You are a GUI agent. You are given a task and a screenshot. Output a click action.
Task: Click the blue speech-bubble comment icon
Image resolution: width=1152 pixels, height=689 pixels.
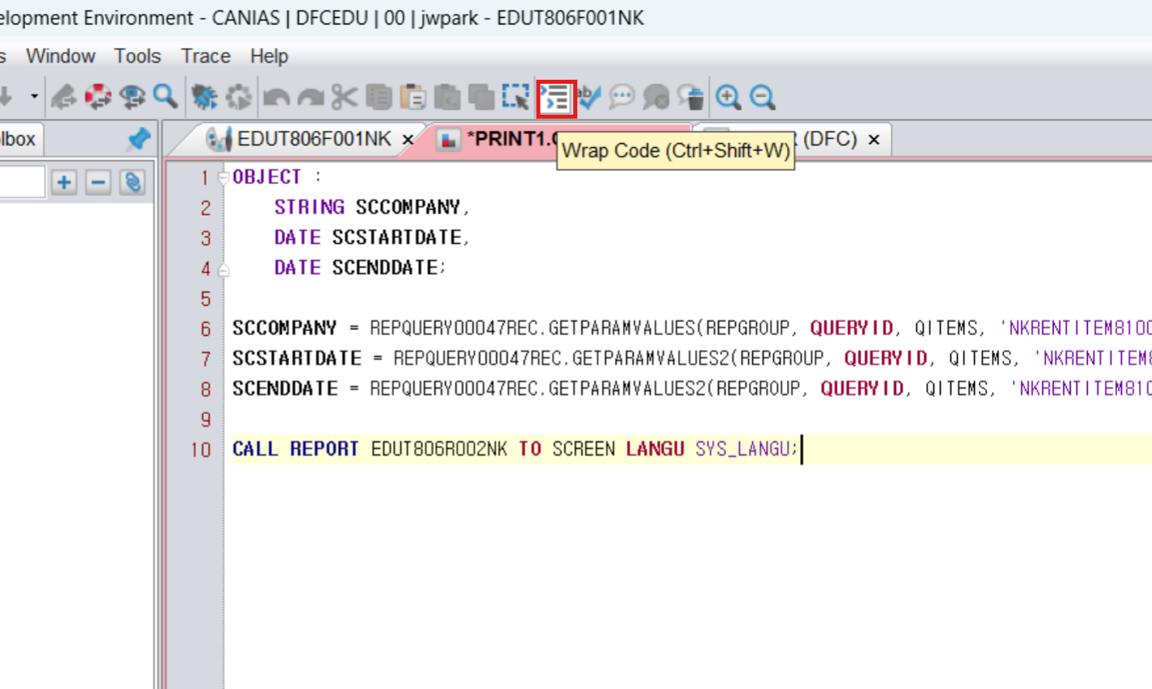pyautogui.click(x=622, y=98)
